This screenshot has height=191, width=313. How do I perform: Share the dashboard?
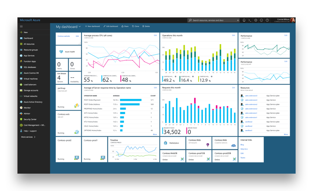pos(125,26)
